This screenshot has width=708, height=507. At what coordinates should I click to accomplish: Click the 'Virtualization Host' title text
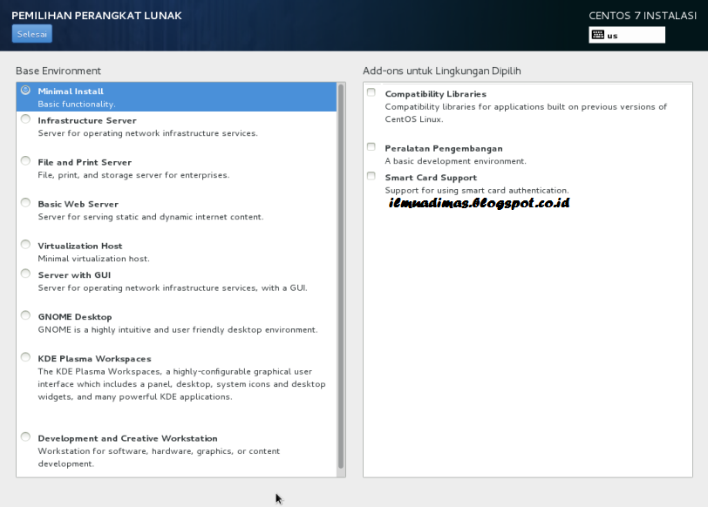point(80,246)
